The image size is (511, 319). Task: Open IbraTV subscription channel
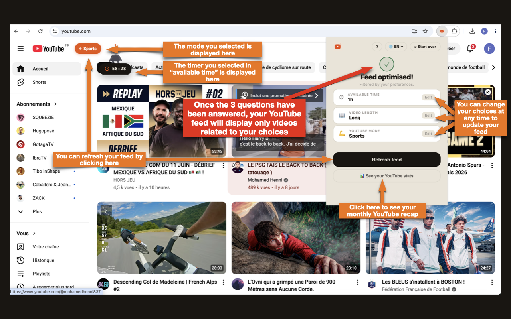coord(47,158)
